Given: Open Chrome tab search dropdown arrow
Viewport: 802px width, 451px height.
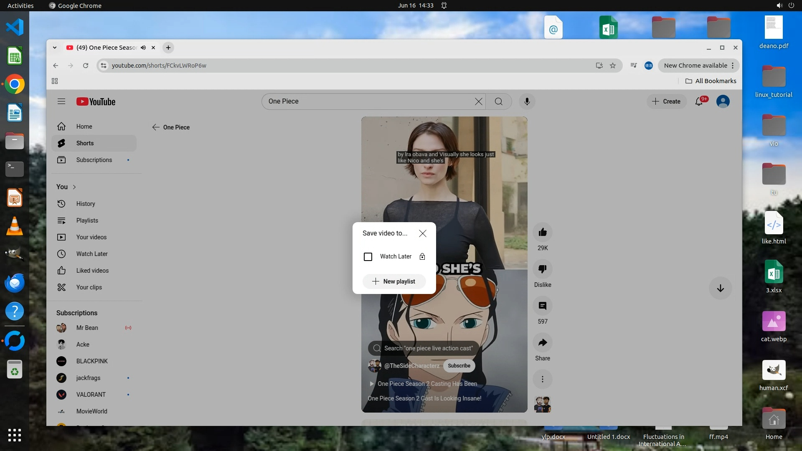Looking at the screenshot, I should point(55,48).
